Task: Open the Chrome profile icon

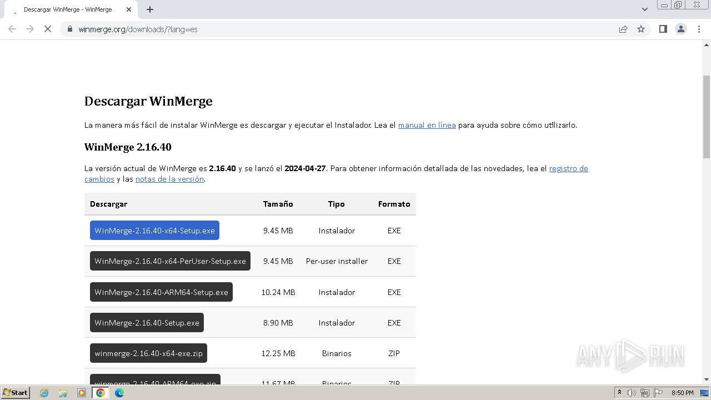Action: click(x=681, y=29)
